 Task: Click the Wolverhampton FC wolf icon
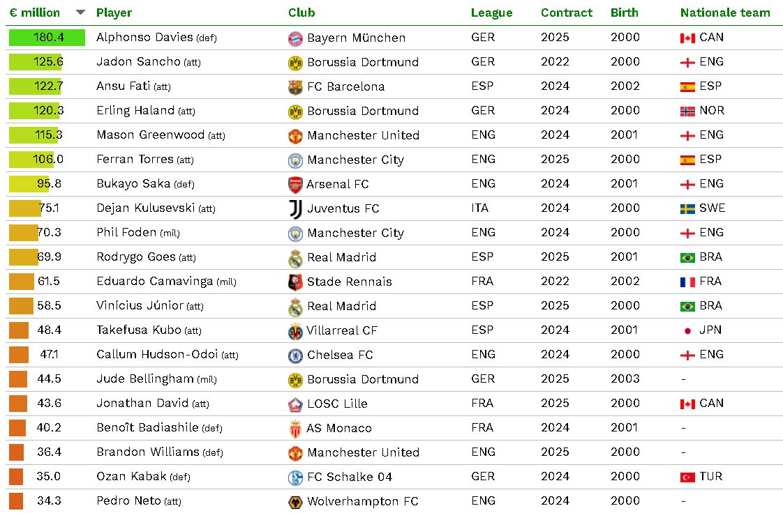click(x=295, y=502)
